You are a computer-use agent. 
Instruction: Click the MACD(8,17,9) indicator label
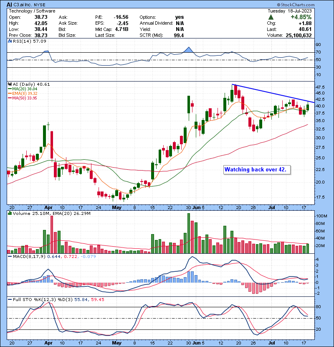pos(29,256)
